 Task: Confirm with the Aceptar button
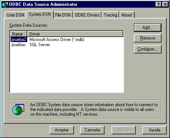(x=62, y=130)
